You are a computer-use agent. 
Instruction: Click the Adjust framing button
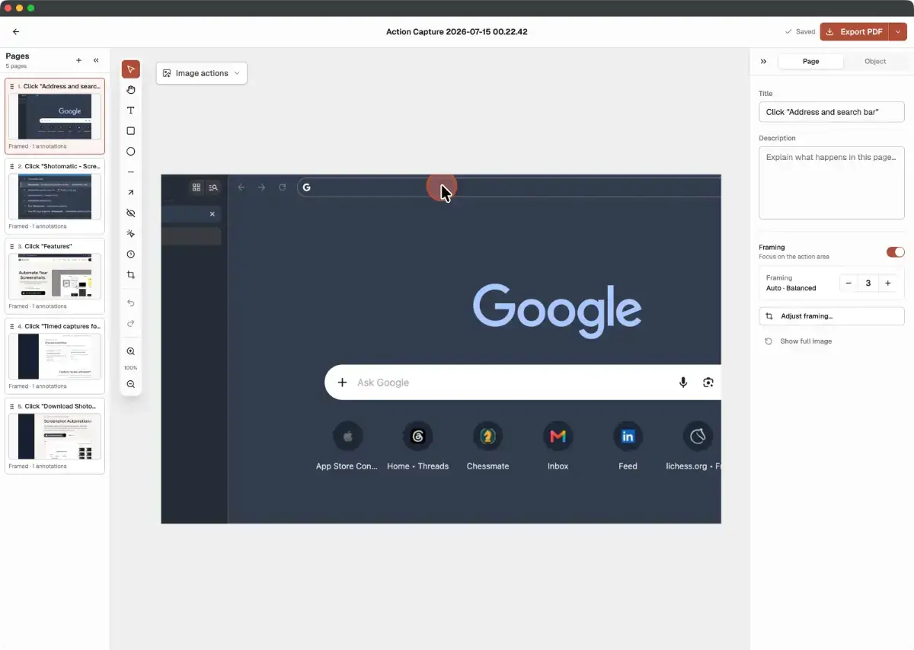(832, 316)
